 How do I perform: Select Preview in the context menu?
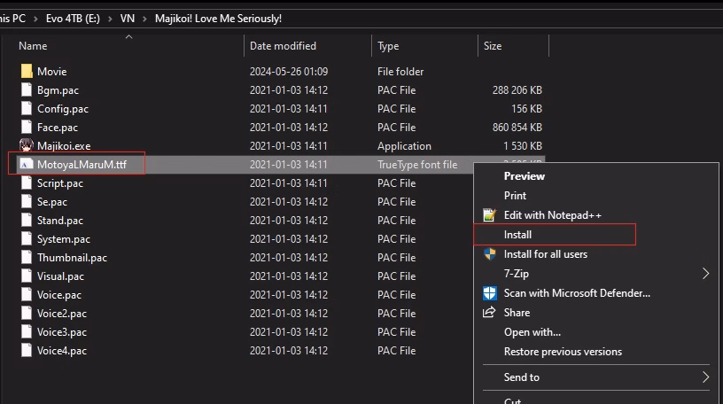[x=525, y=176]
